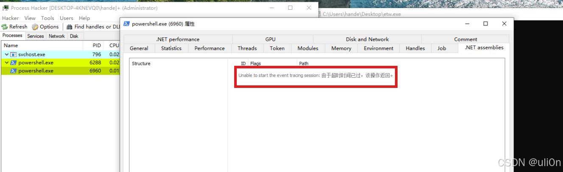Click PowerShell icon for PID 6288

[14, 62]
